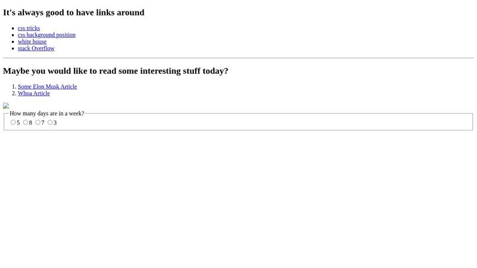Click the label text "3" beside the last radio

[55, 123]
